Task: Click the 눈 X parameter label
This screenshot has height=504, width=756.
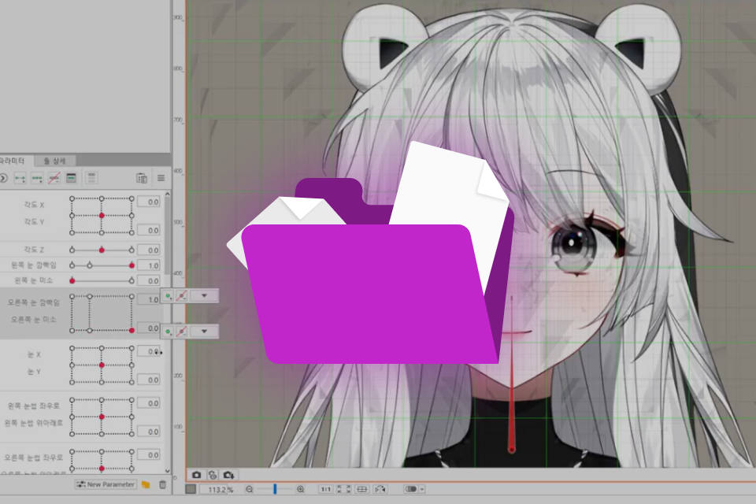Action: (x=34, y=354)
